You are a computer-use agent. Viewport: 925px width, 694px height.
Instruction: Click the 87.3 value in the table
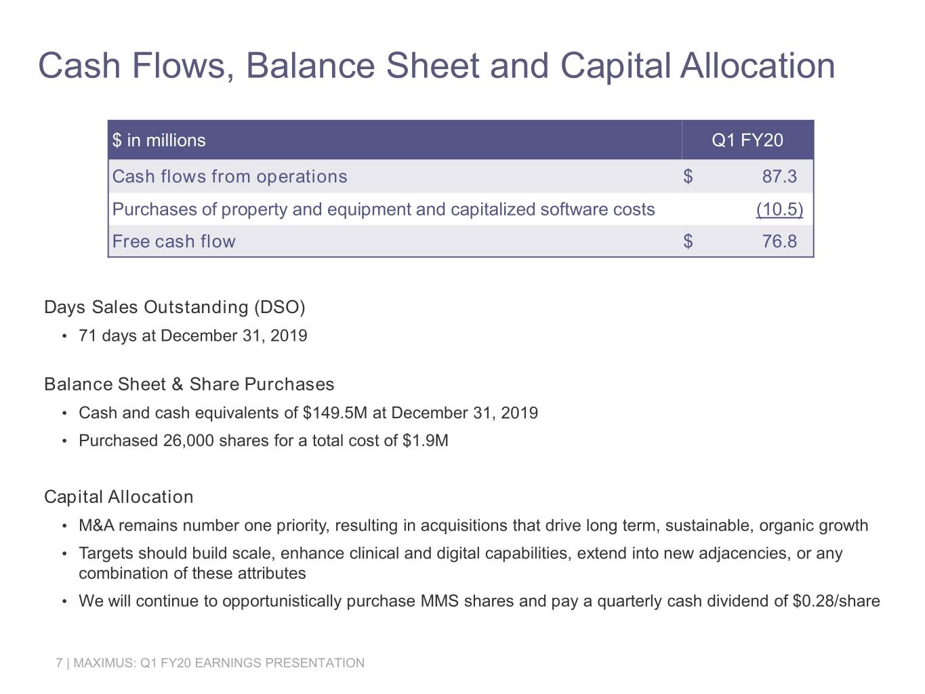[779, 176]
